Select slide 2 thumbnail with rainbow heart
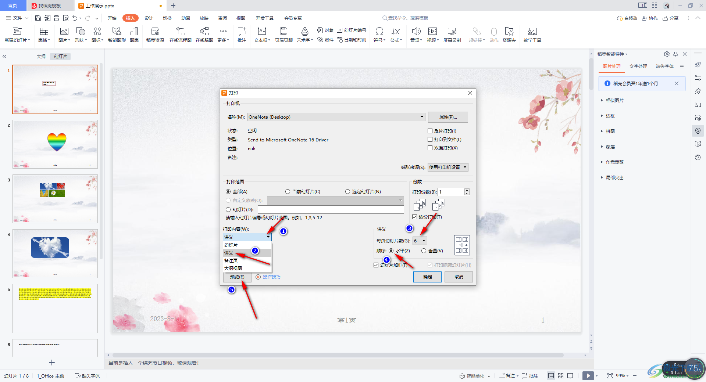The image size is (706, 382). [55, 144]
